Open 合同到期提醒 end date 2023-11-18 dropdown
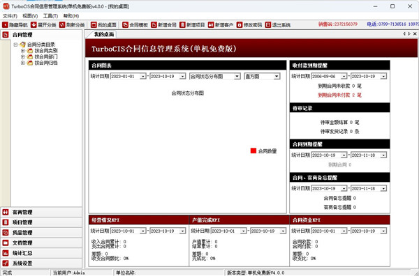419x276 pixels. tap(383, 155)
